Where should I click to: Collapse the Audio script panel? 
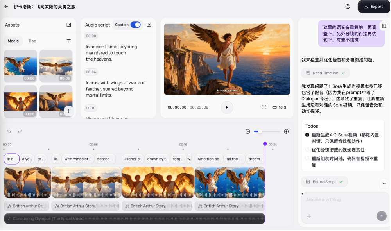click(x=149, y=25)
